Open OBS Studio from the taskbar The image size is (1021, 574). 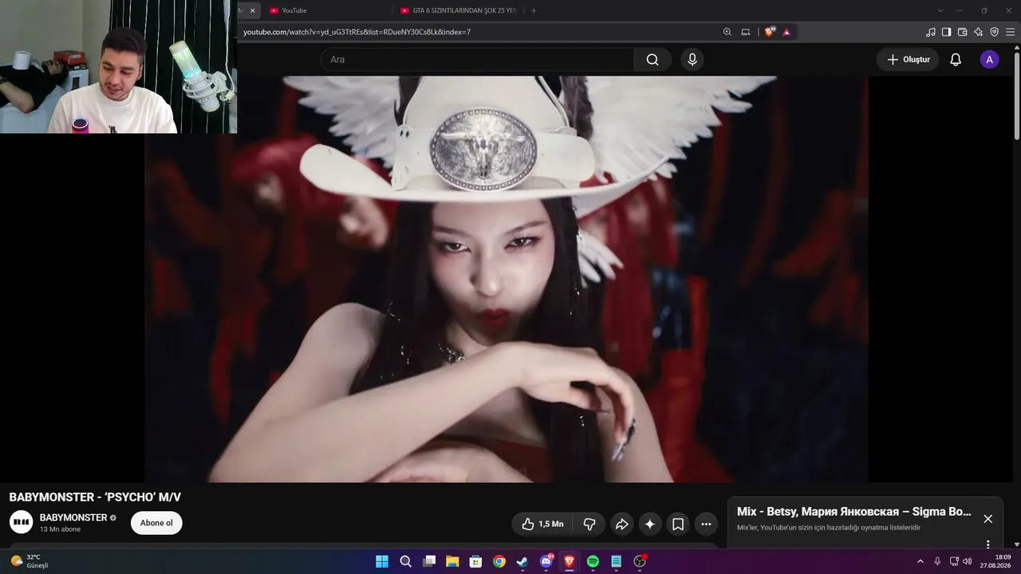(640, 561)
